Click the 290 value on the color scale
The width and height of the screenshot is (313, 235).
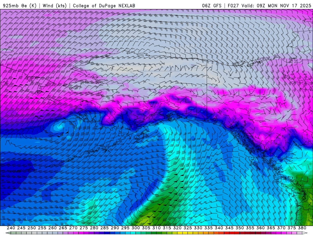click(x=115, y=228)
